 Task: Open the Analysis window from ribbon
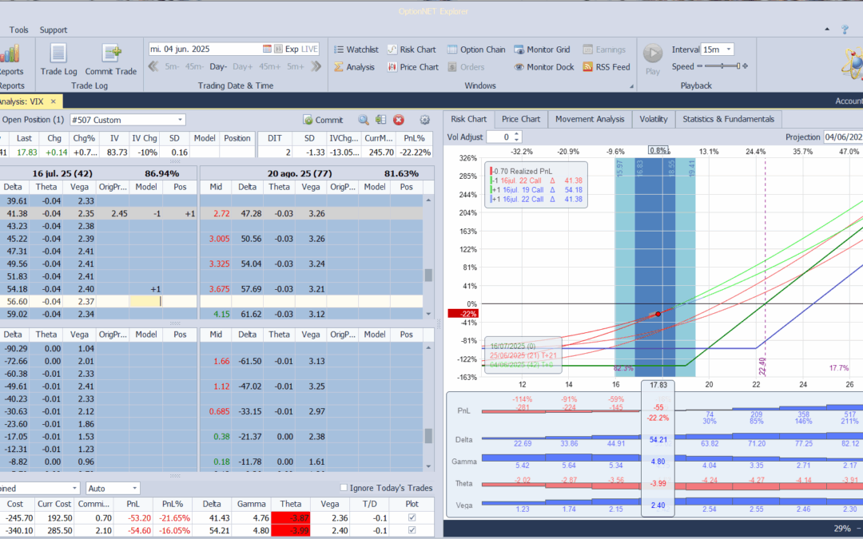[x=354, y=67]
